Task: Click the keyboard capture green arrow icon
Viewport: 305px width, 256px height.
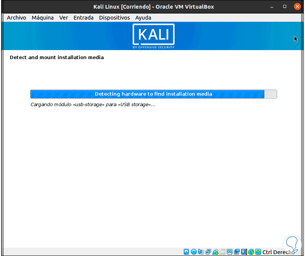Action: [x=258, y=252]
